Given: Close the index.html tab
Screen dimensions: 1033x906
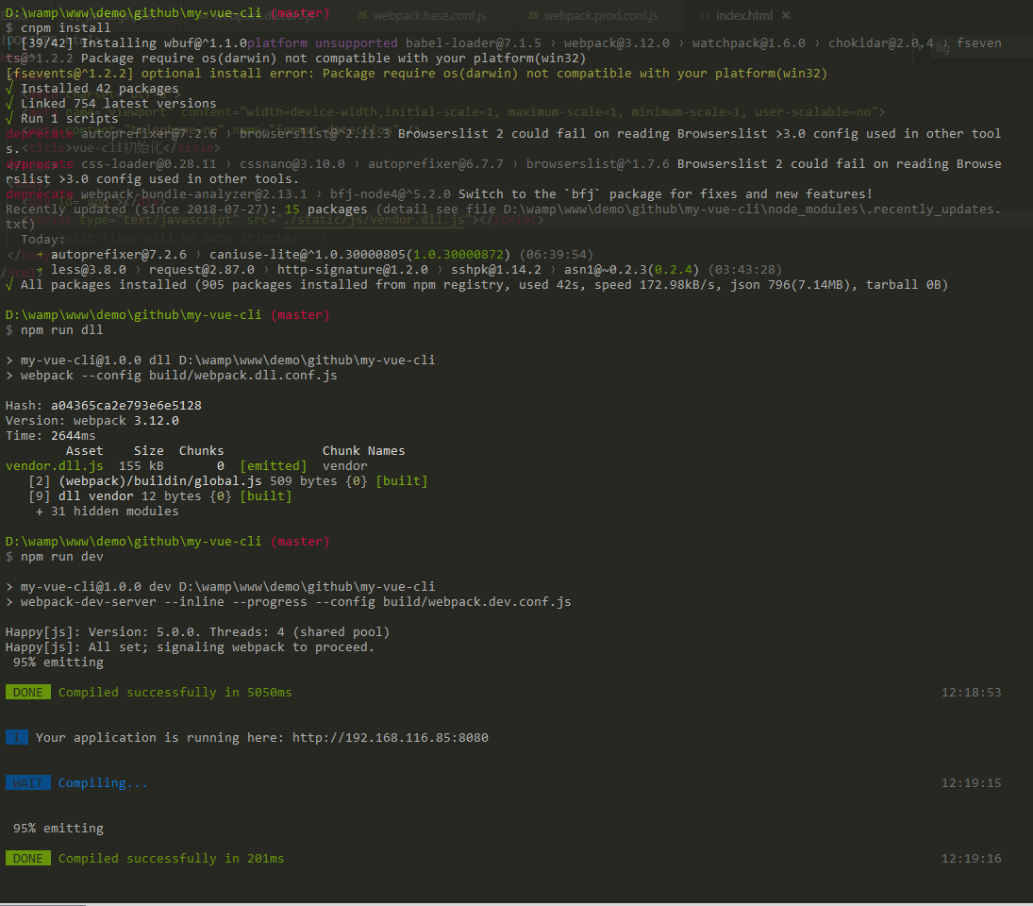Looking at the screenshot, I should pos(785,15).
